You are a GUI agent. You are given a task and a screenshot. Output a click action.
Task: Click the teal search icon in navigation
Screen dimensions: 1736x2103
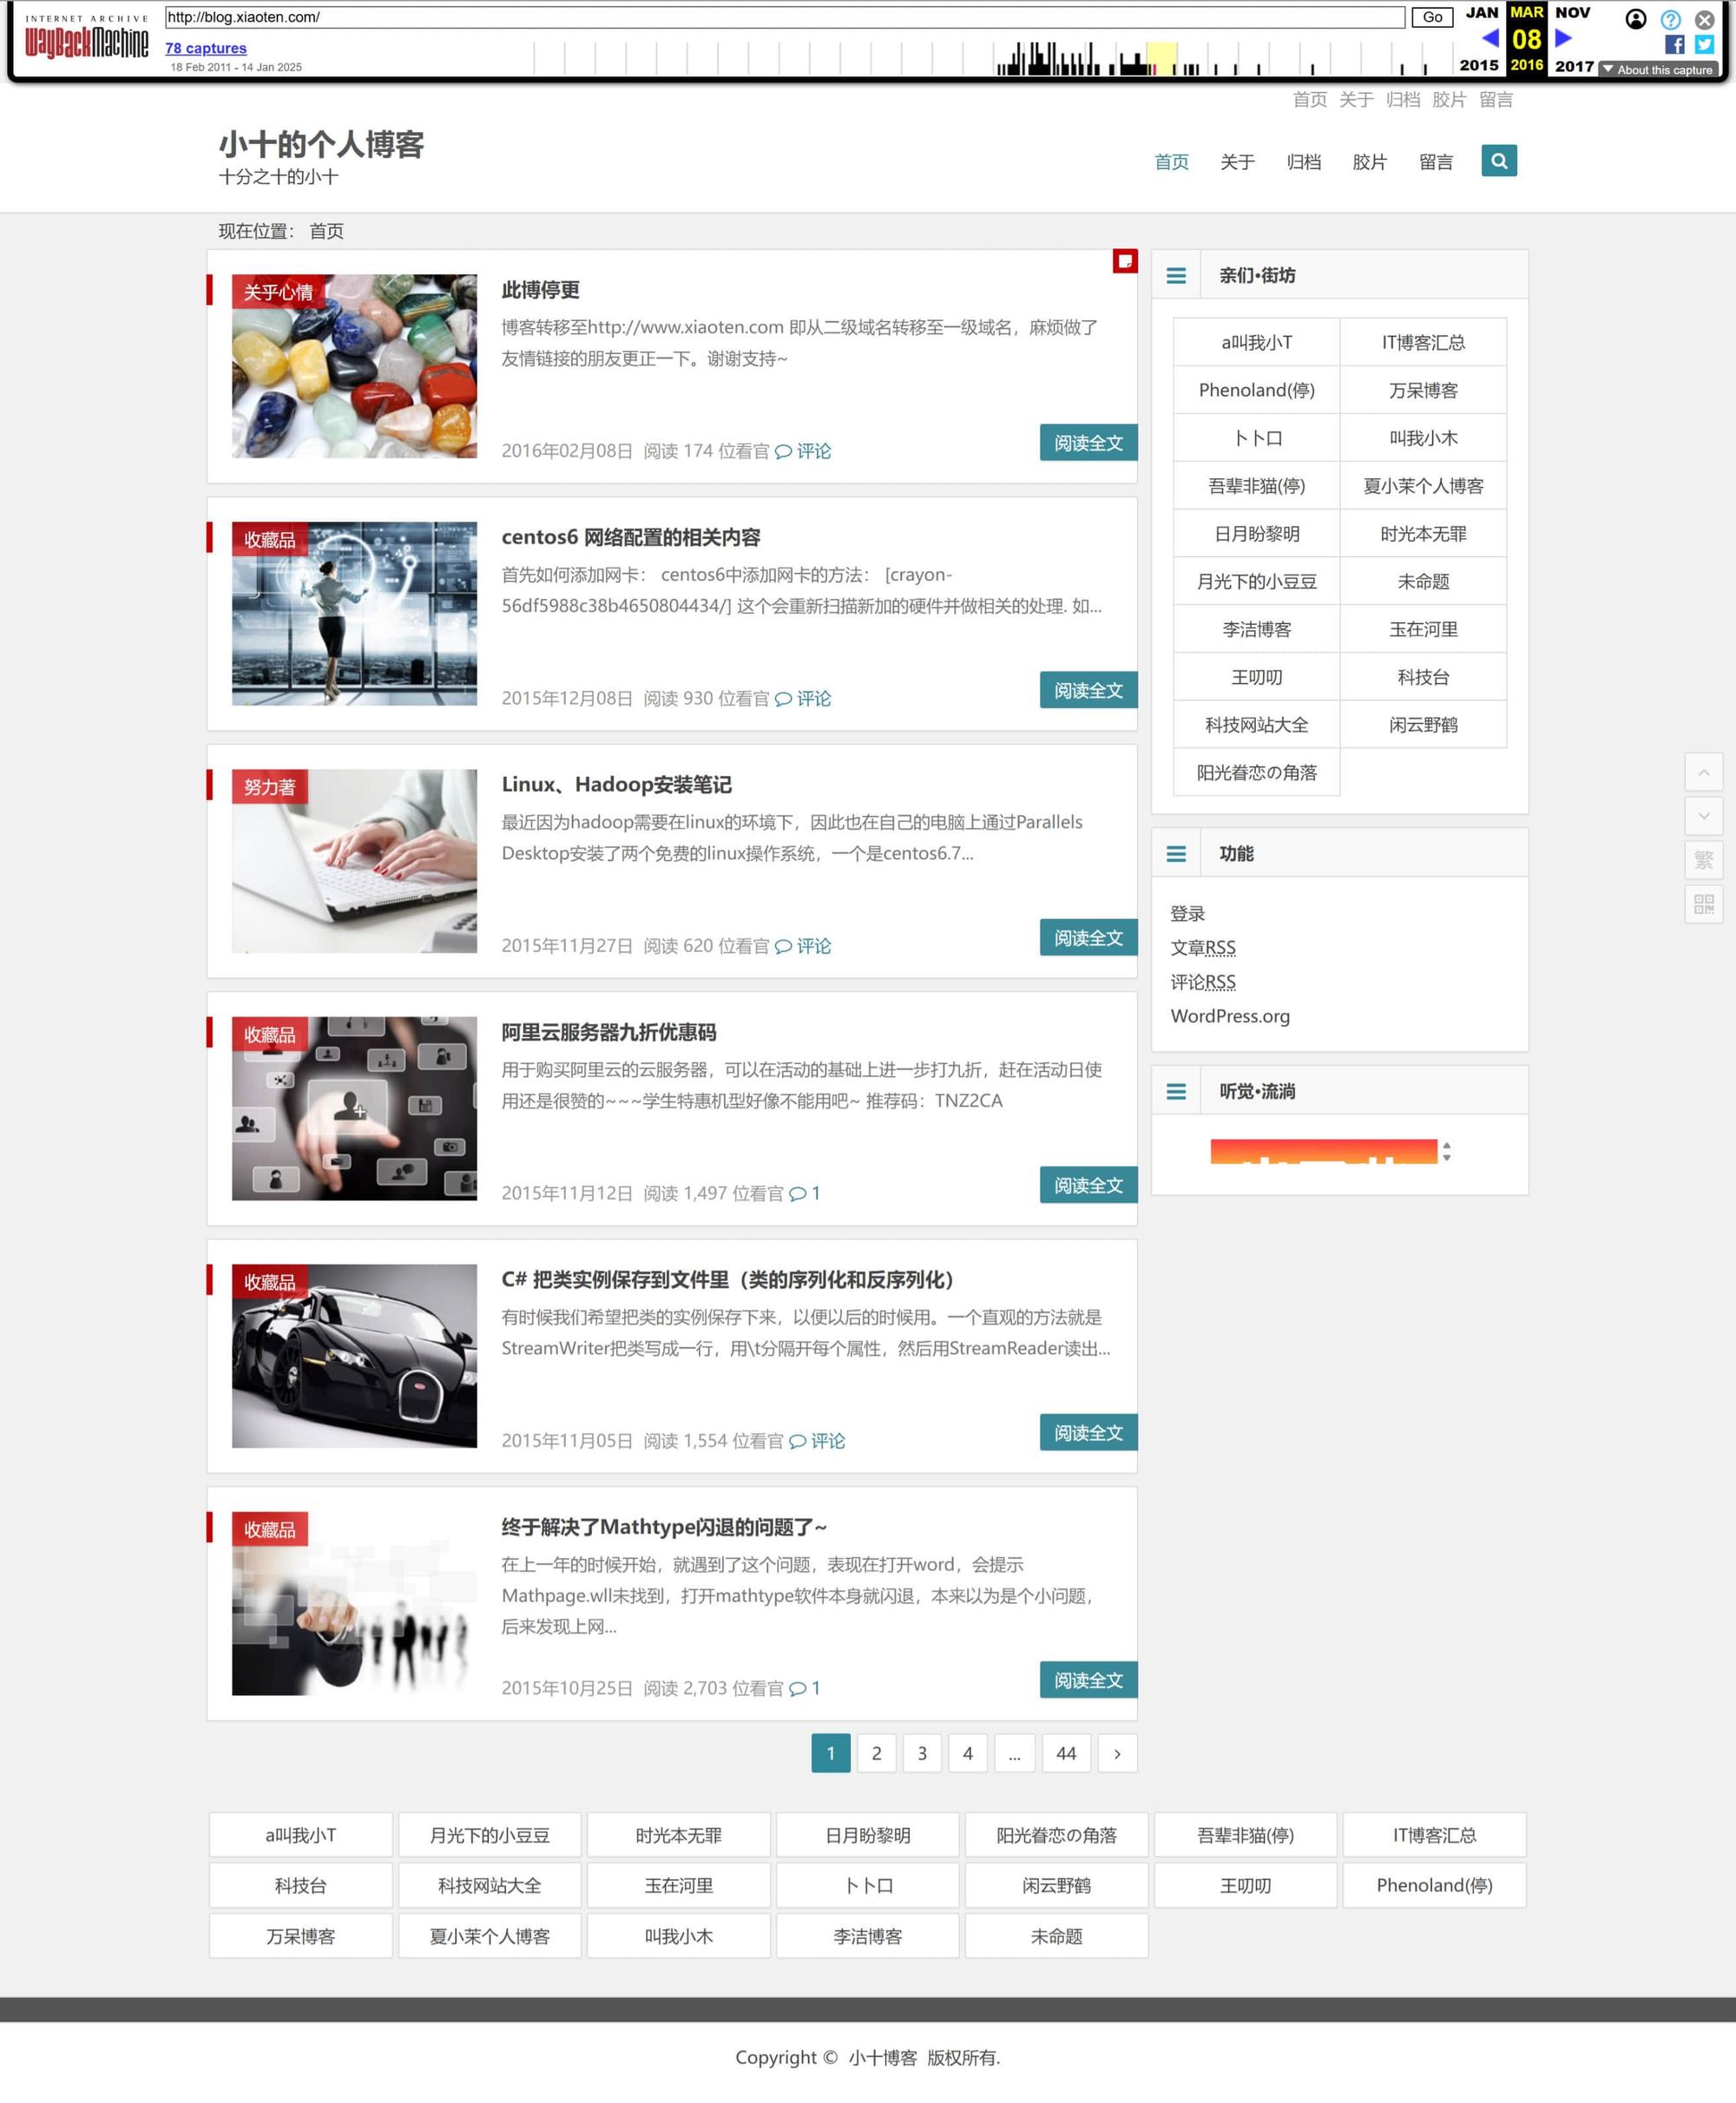point(1498,161)
